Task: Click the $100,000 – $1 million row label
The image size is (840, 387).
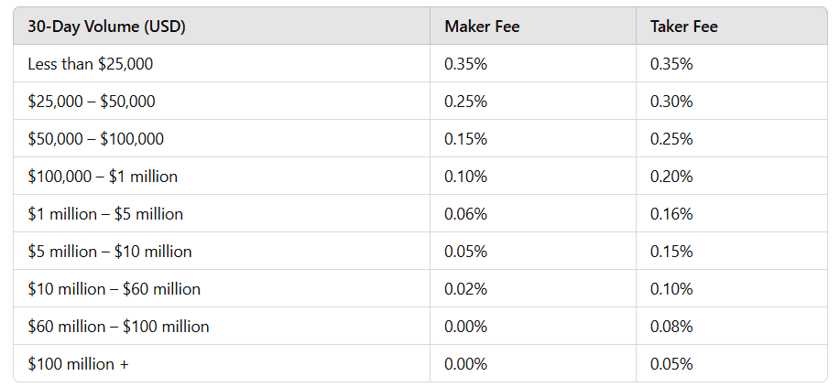Action: coord(103,177)
